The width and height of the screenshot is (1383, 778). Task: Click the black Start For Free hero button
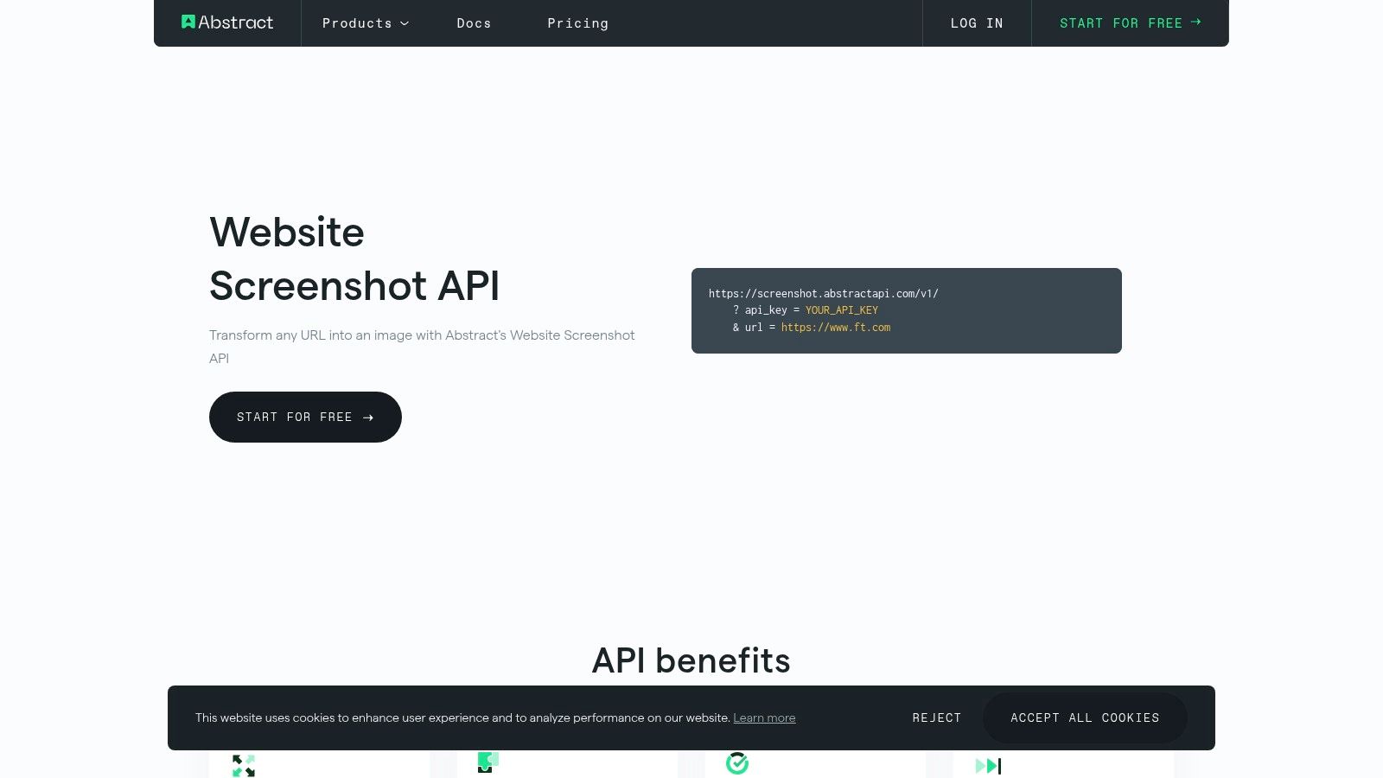click(305, 417)
